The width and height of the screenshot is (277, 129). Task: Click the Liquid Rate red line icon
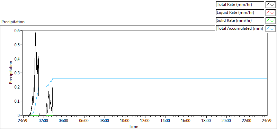pyautogui.click(x=270, y=12)
